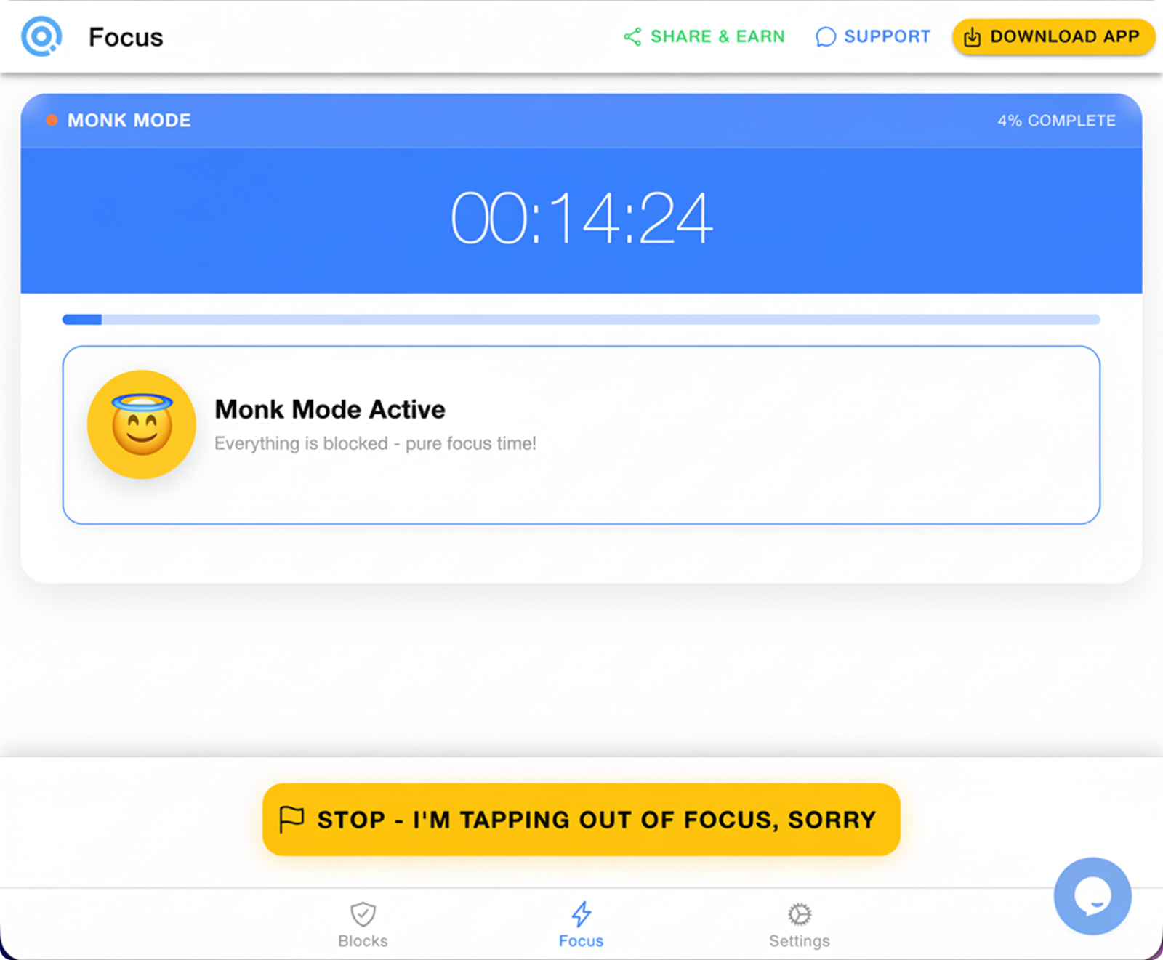Screen dimensions: 1163x960
Task: Click the 4% Complete label
Action: click(x=1056, y=121)
